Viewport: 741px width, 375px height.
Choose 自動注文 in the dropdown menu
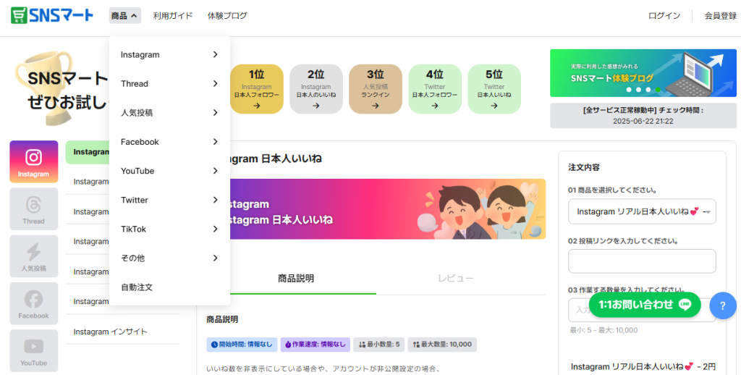(x=169, y=287)
